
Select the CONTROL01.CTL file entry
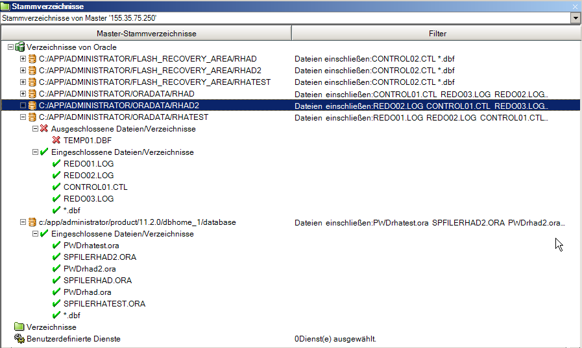[95, 187]
